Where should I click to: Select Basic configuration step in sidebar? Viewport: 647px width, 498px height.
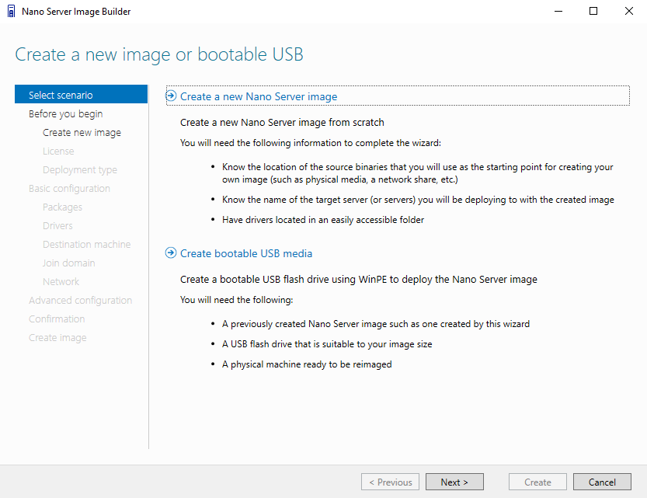(69, 189)
